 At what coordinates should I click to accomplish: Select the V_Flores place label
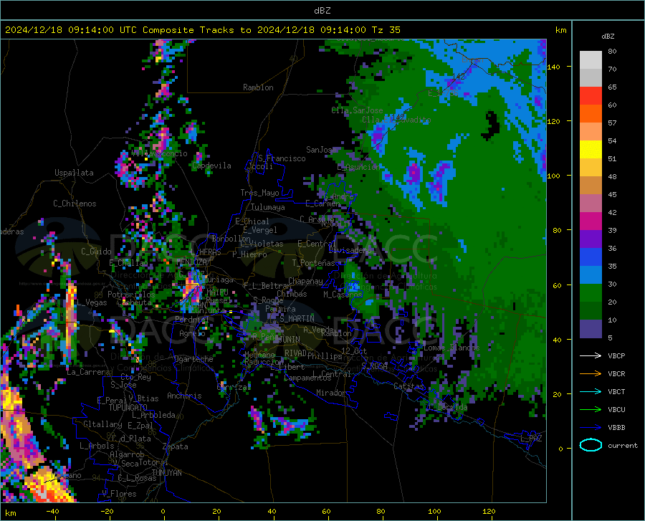119,494
